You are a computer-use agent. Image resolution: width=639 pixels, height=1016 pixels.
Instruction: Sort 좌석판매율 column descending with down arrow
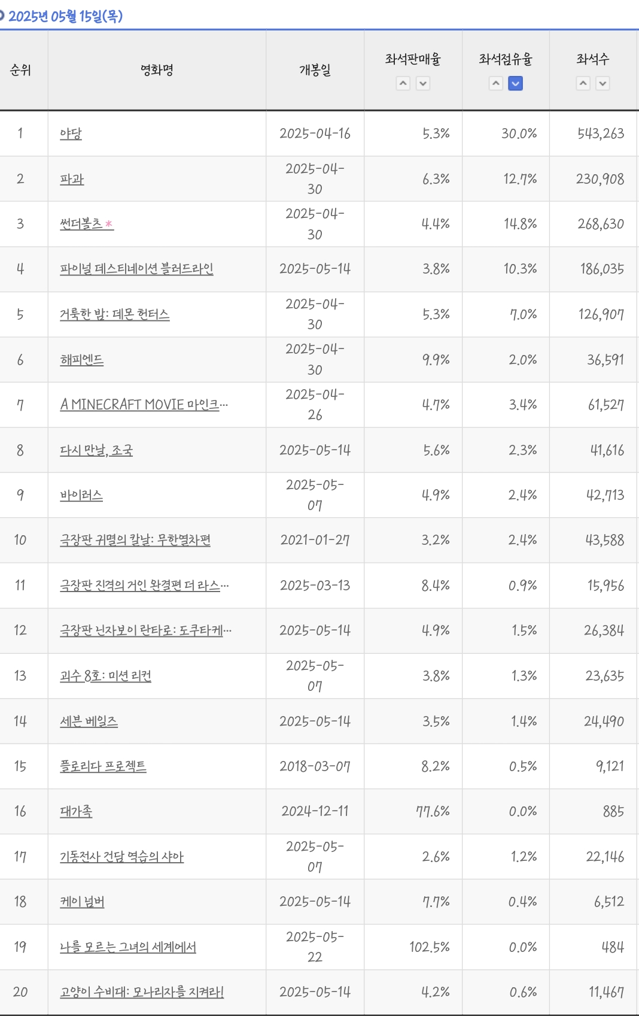(x=423, y=84)
